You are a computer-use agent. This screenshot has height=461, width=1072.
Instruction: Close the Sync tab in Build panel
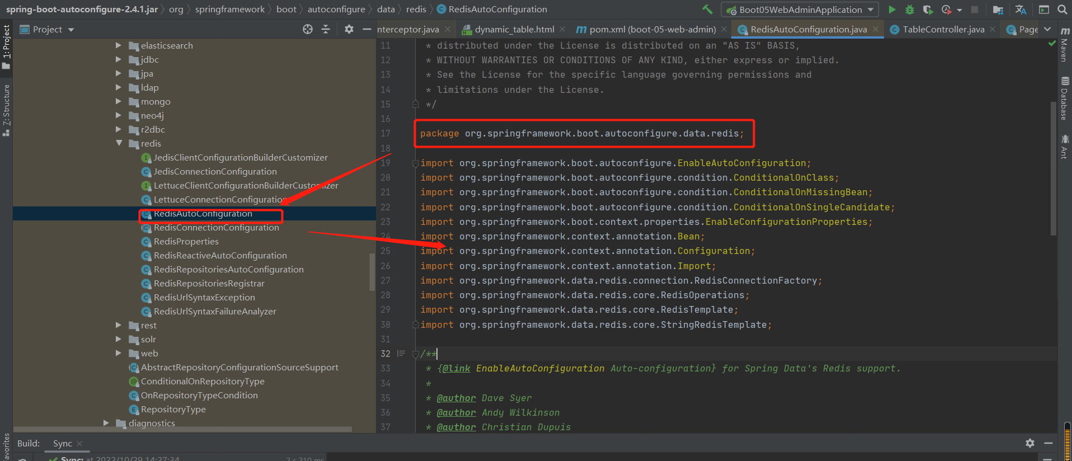tap(79, 443)
